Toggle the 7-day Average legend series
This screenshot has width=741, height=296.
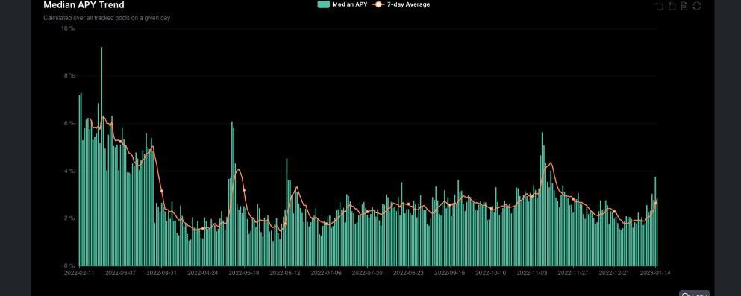point(401,4)
